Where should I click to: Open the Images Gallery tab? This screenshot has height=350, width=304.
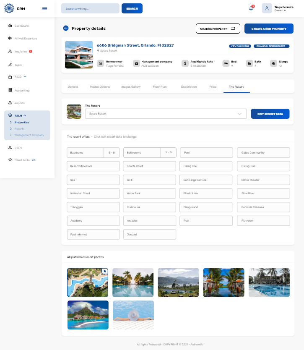[x=130, y=86]
